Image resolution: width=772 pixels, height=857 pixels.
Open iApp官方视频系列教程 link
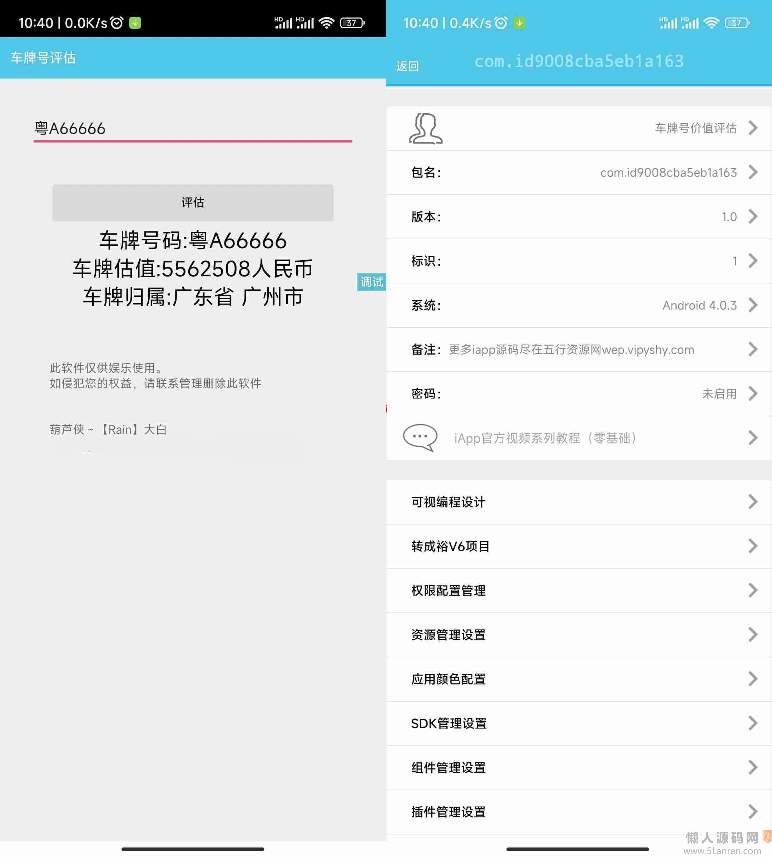click(x=545, y=438)
